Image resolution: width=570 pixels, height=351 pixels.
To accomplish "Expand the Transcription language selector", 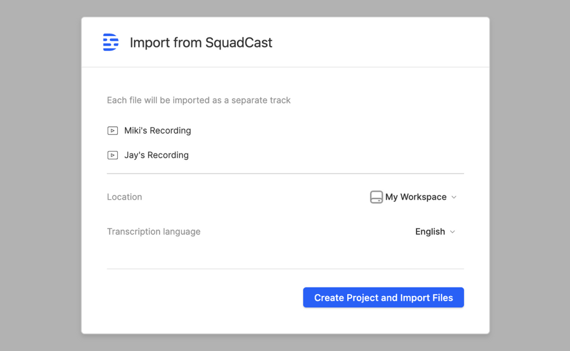I will coord(435,231).
